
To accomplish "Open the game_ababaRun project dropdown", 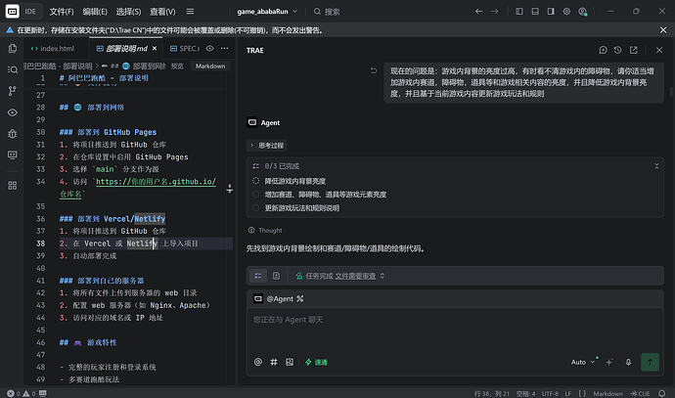I will (267, 12).
